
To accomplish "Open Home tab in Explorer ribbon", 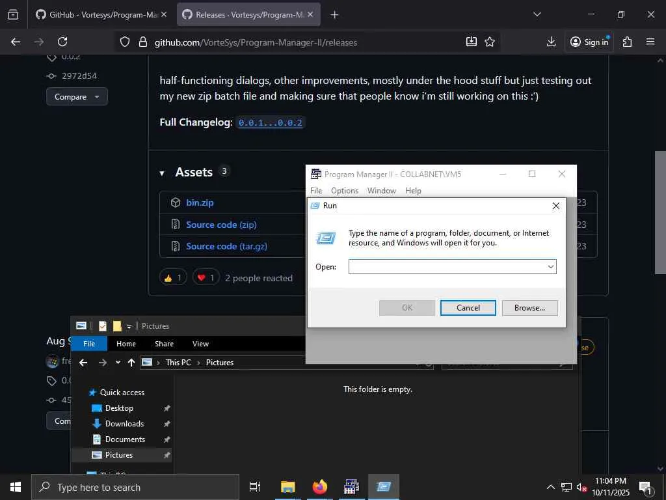I will click(x=126, y=344).
